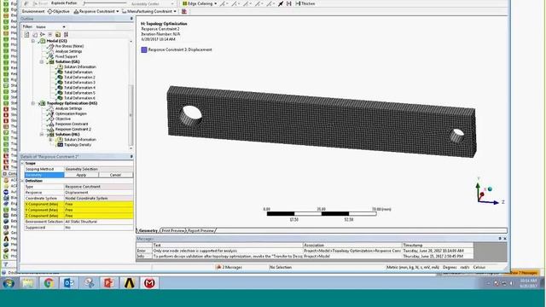
Task: Collapse the Definition section in Details
Action: [x=22, y=181]
